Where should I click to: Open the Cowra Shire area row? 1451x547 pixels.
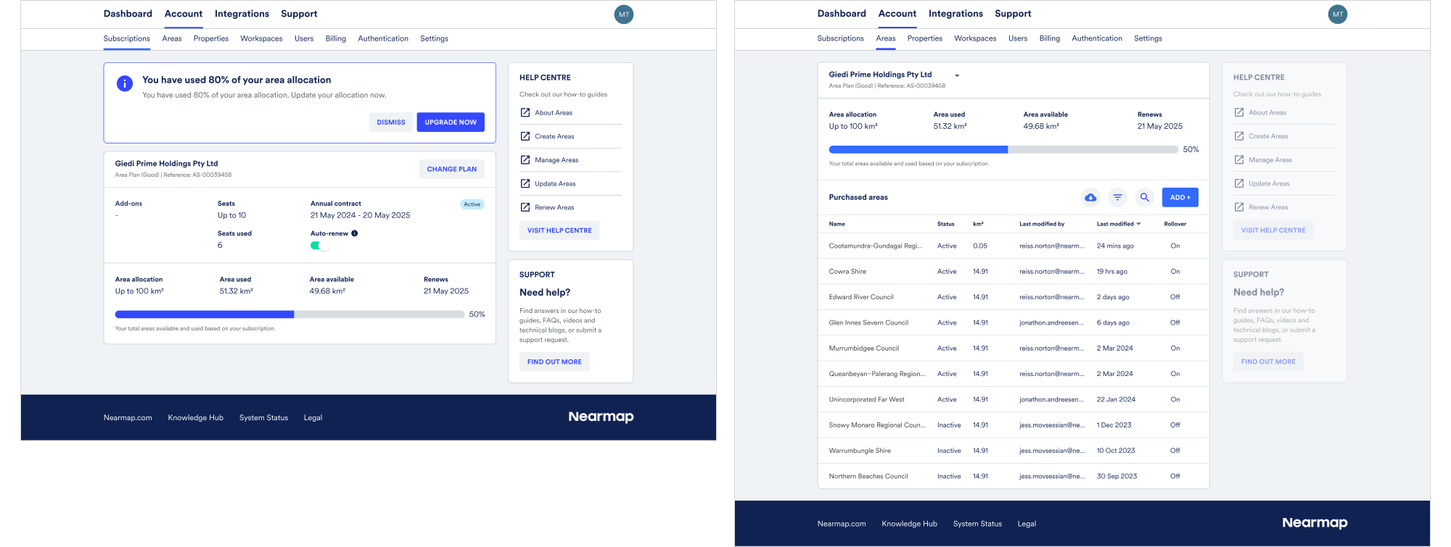(x=847, y=272)
